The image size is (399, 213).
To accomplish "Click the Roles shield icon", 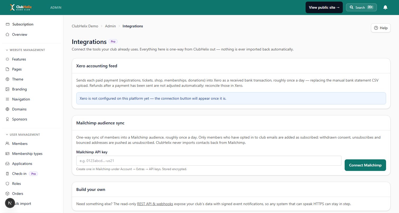I will 7,184.
